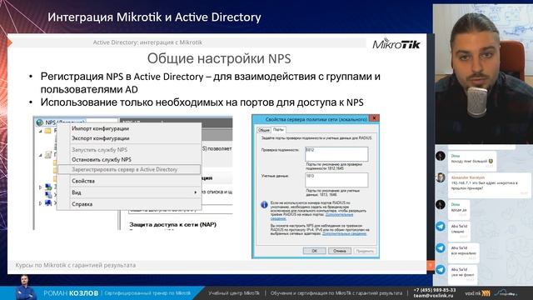Click the authentication port field containing 1812

[336, 154]
